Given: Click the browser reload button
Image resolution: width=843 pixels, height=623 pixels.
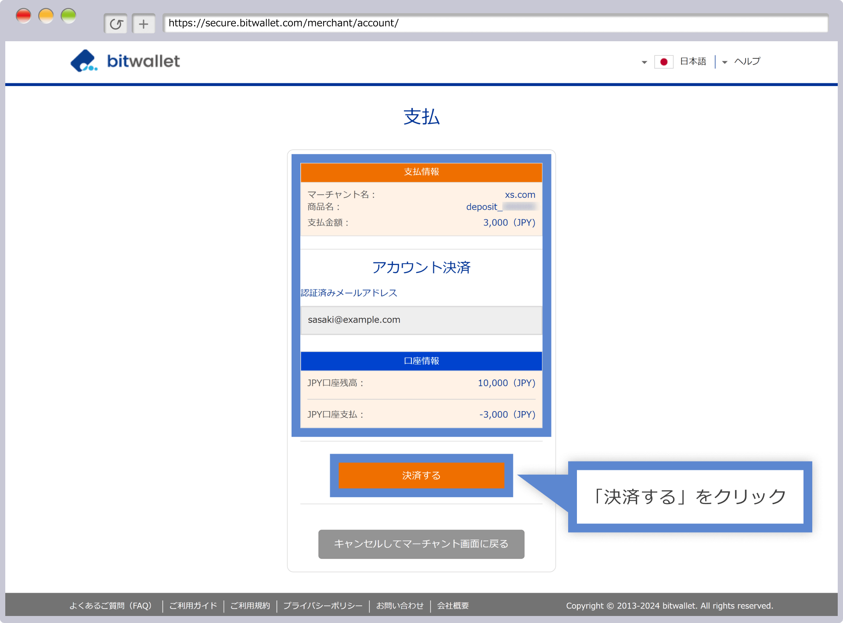Looking at the screenshot, I should [116, 24].
